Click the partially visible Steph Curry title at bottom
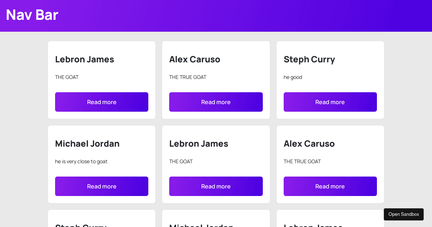Screen dimensions: 432x227 pyautogui.click(x=81, y=225)
